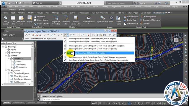Toggle Ortho mode in status bar
The height and width of the screenshot is (106, 189).
[110, 103]
